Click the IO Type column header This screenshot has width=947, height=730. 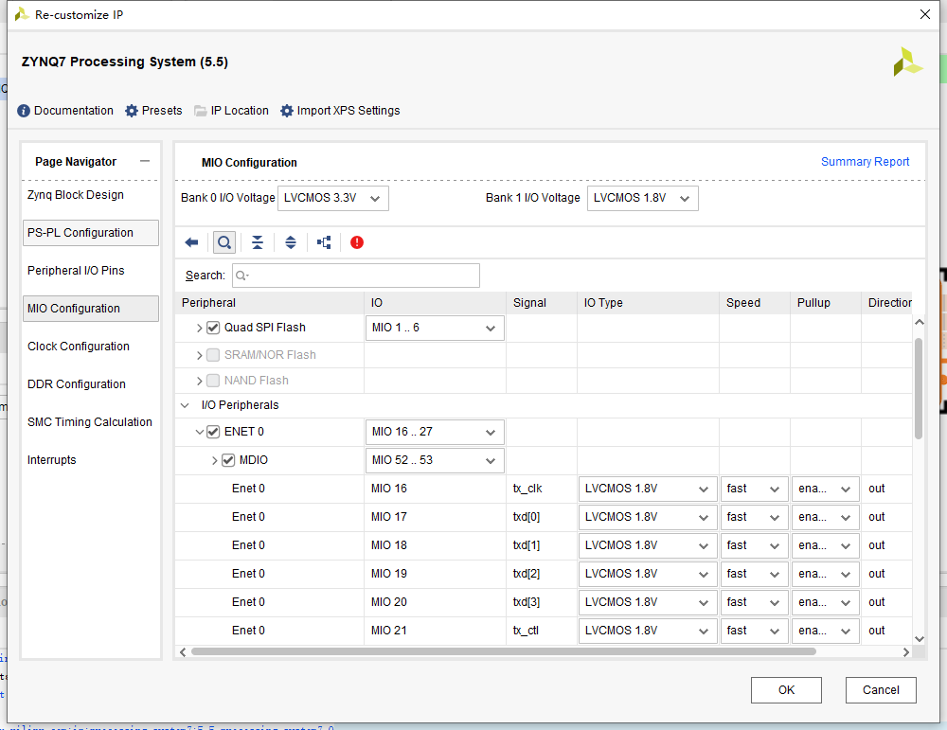click(648, 303)
